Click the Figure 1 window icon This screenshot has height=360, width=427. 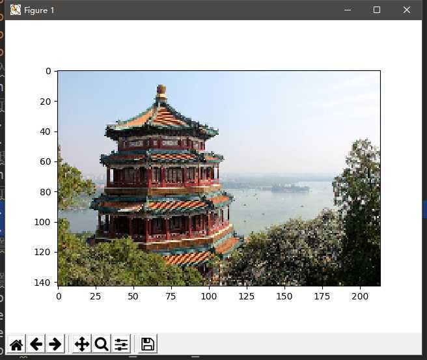tap(16, 10)
